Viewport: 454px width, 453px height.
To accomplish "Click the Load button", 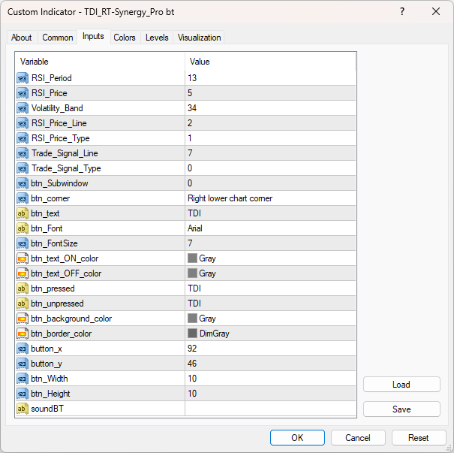I will pos(401,385).
